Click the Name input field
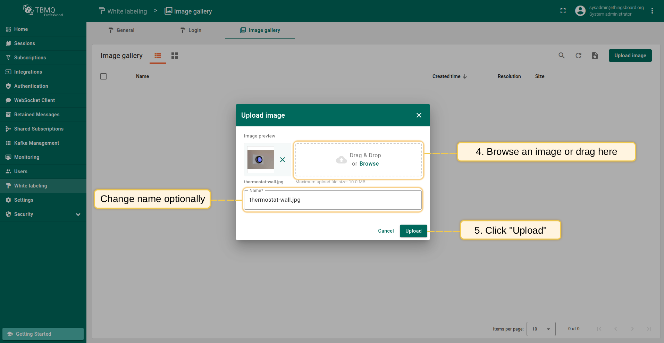Viewport: 664px width, 343px height. [x=333, y=200]
